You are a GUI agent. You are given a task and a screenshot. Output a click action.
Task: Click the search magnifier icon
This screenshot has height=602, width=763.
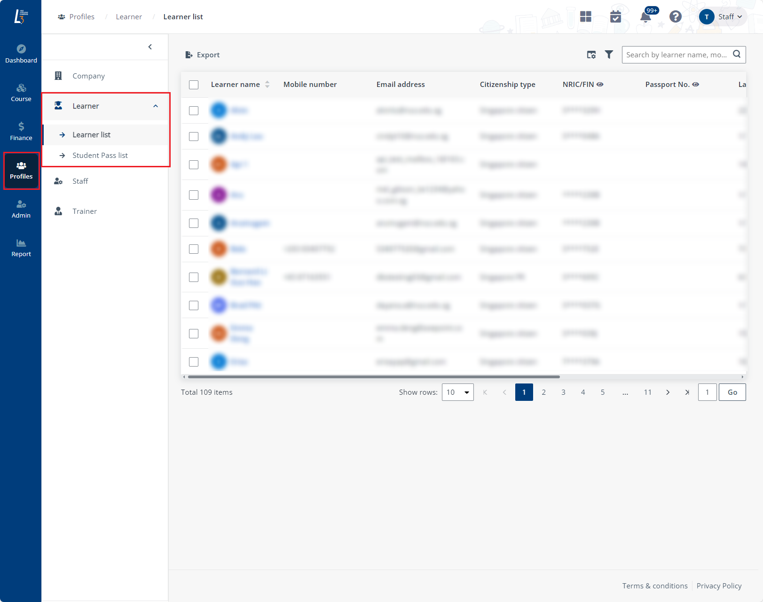coord(737,55)
